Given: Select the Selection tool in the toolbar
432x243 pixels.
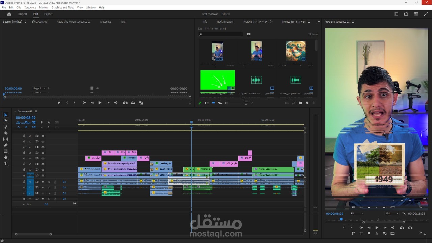Looking at the screenshot, I should tap(5, 115).
